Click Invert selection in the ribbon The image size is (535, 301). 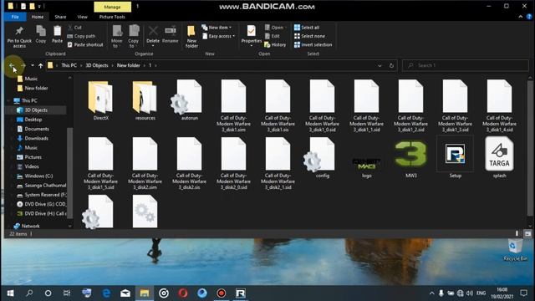pyautogui.click(x=313, y=44)
